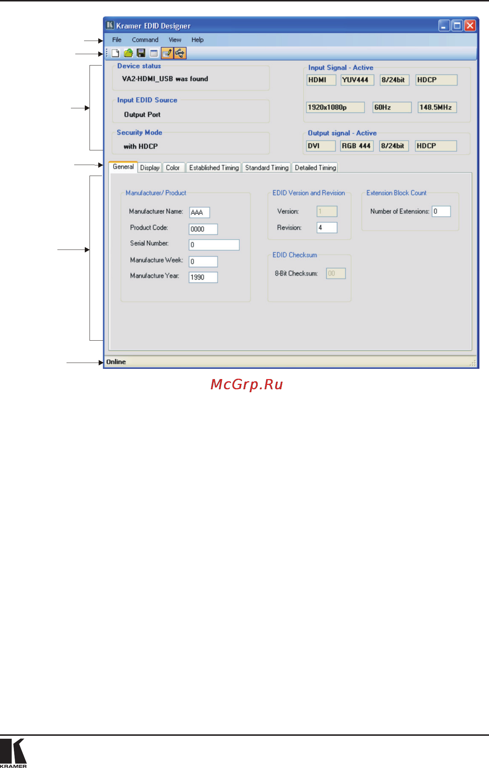
Task: Click the window resize grip corner
Action: (x=473, y=363)
